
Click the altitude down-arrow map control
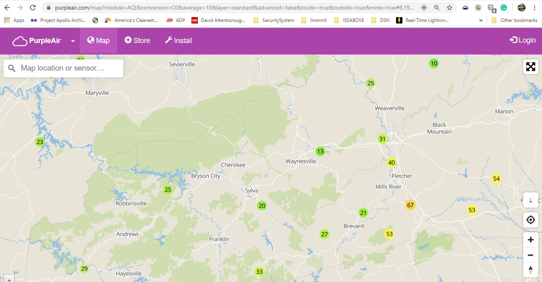pyautogui.click(x=530, y=200)
